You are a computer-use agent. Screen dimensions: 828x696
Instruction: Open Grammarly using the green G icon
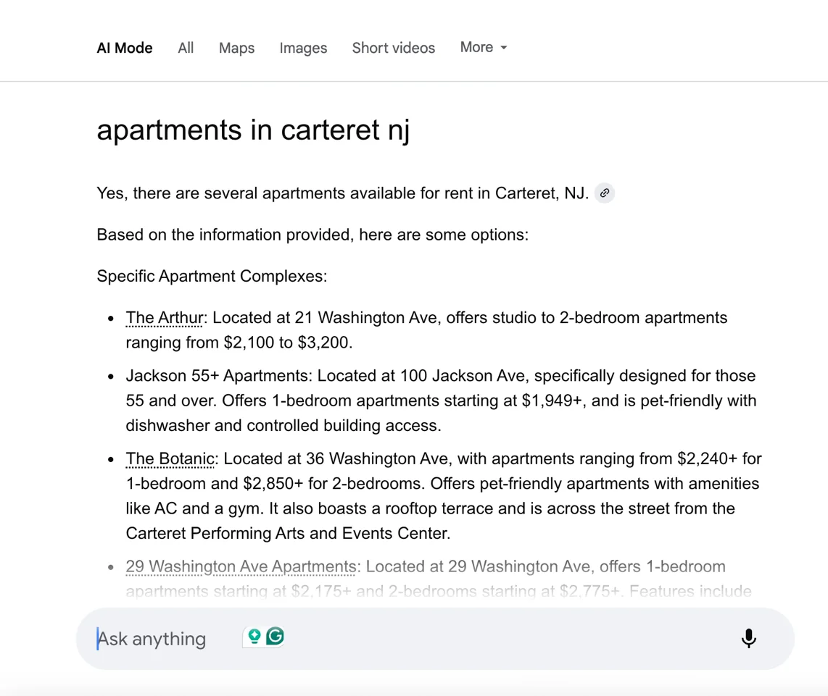[274, 637]
